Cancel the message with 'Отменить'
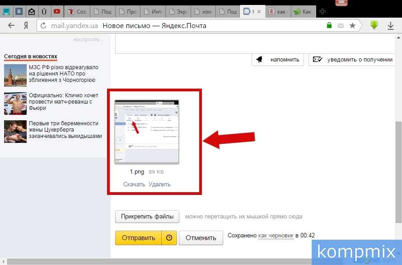 coord(201,238)
